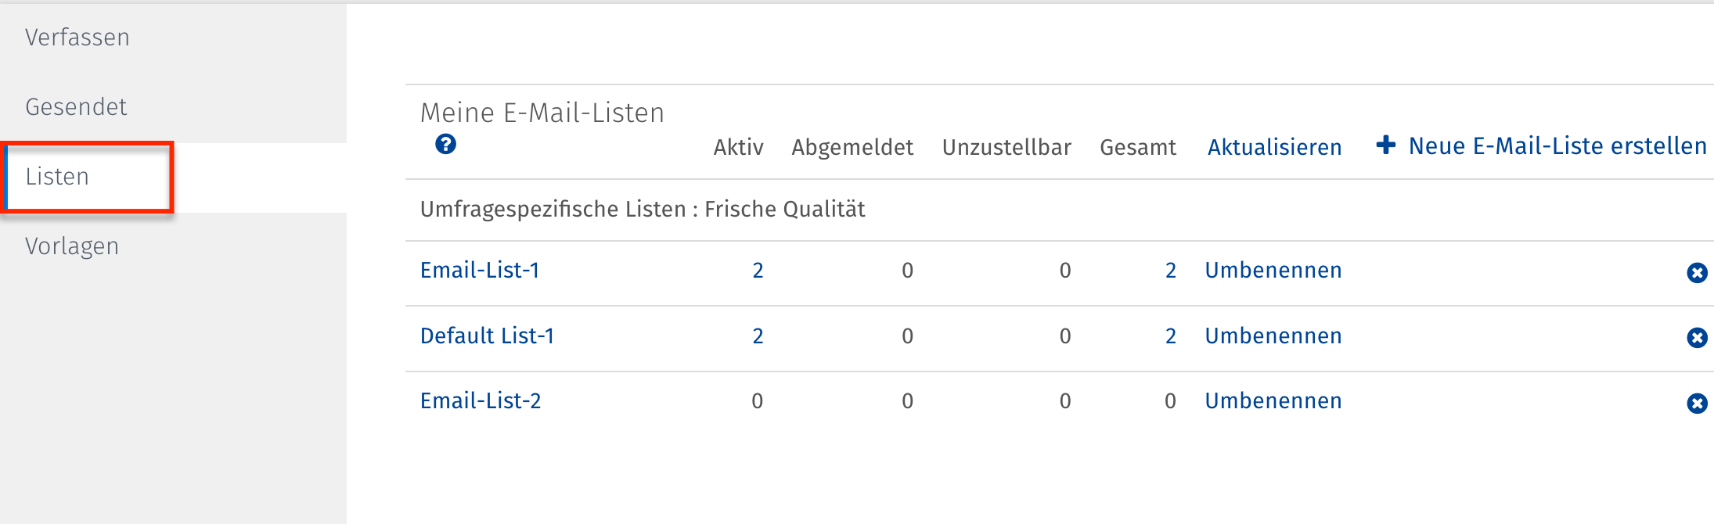Select Listen in the sidebar
The width and height of the screenshot is (1714, 524).
click(57, 177)
